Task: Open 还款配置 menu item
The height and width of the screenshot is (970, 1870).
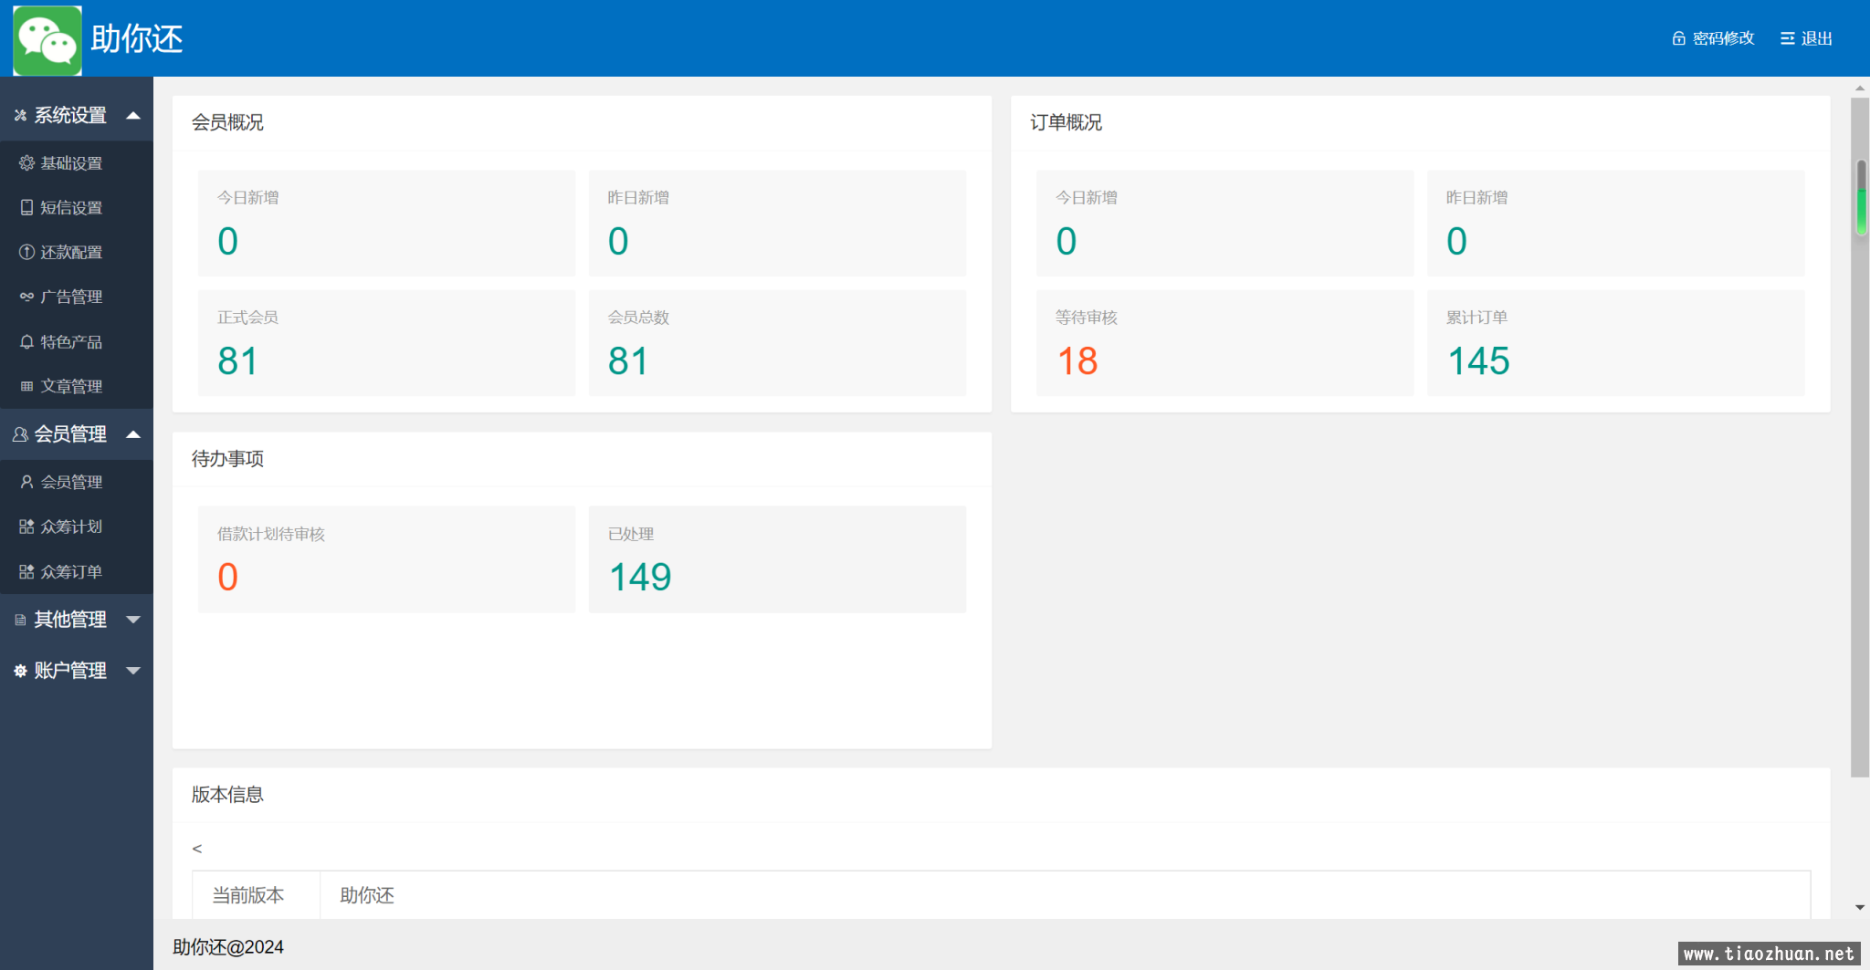Action: pyautogui.click(x=77, y=253)
